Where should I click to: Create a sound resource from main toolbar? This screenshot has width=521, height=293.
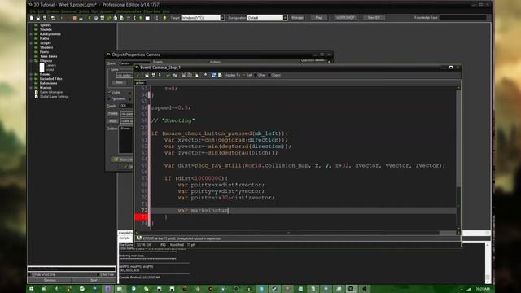coord(96,18)
